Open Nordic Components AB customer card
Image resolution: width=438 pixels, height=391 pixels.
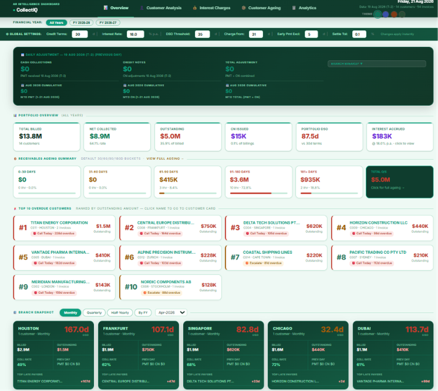pos(170,287)
